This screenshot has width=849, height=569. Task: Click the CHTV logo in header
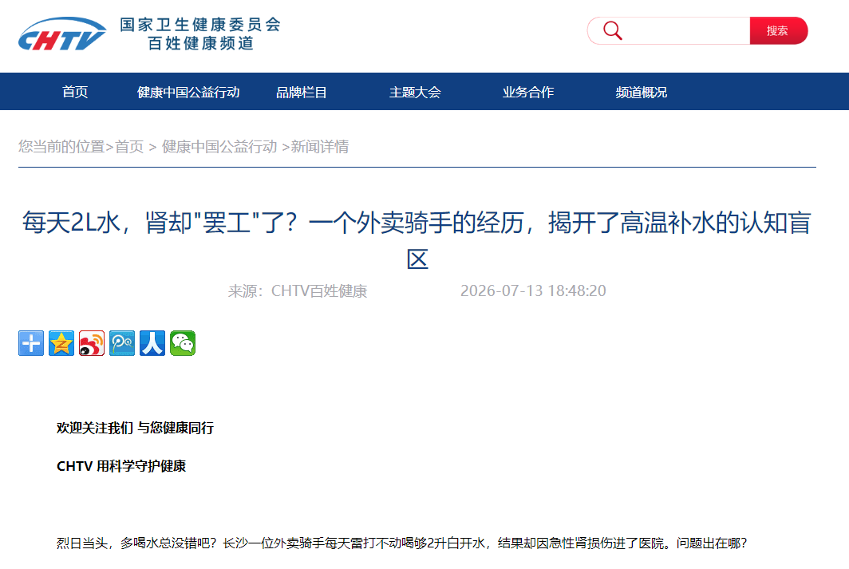[x=61, y=34]
